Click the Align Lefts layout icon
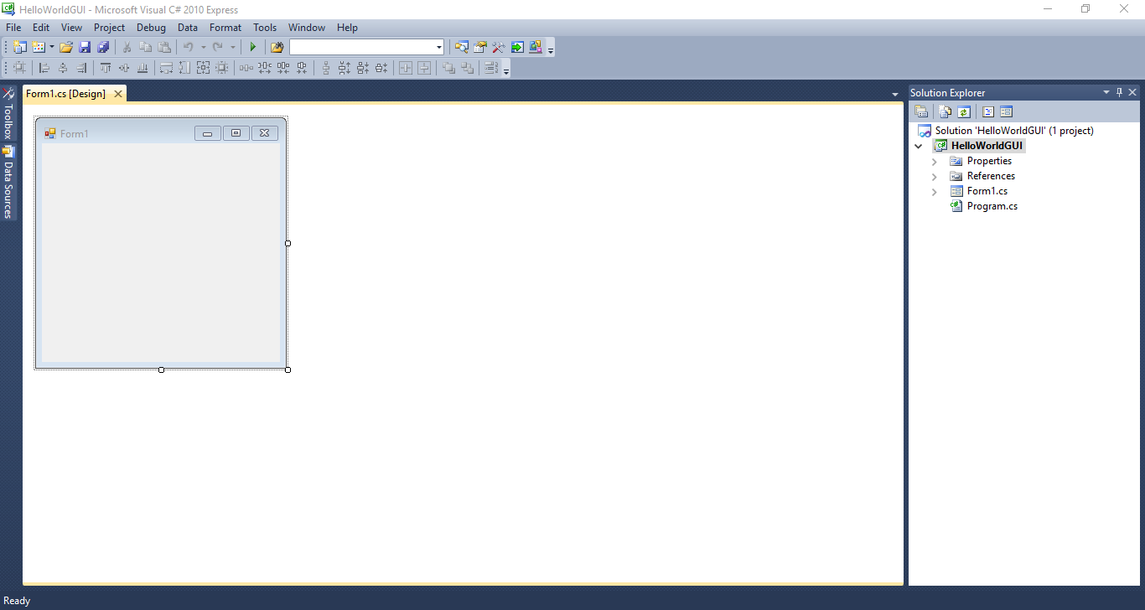1145x610 pixels. 44,68
